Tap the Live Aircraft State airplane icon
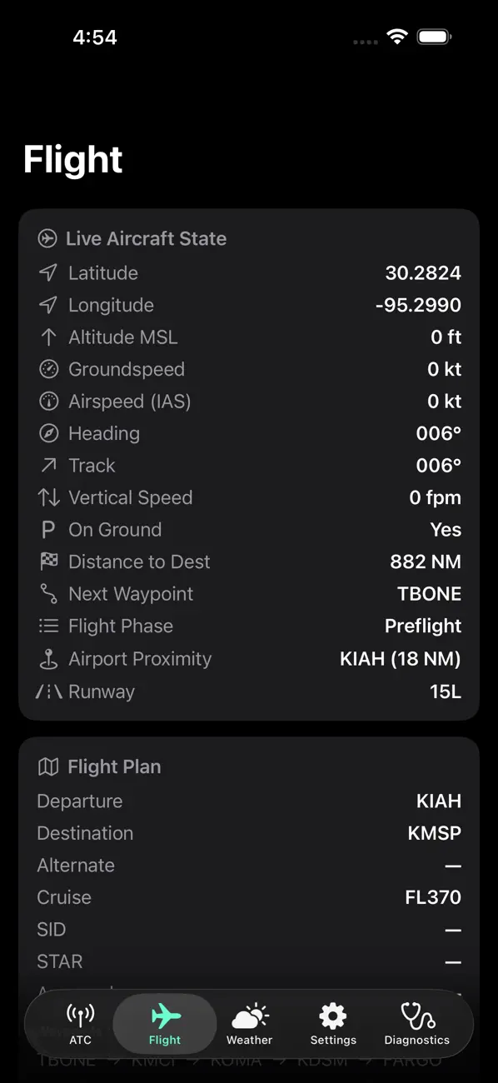This screenshot has height=1083, width=498. [47, 238]
